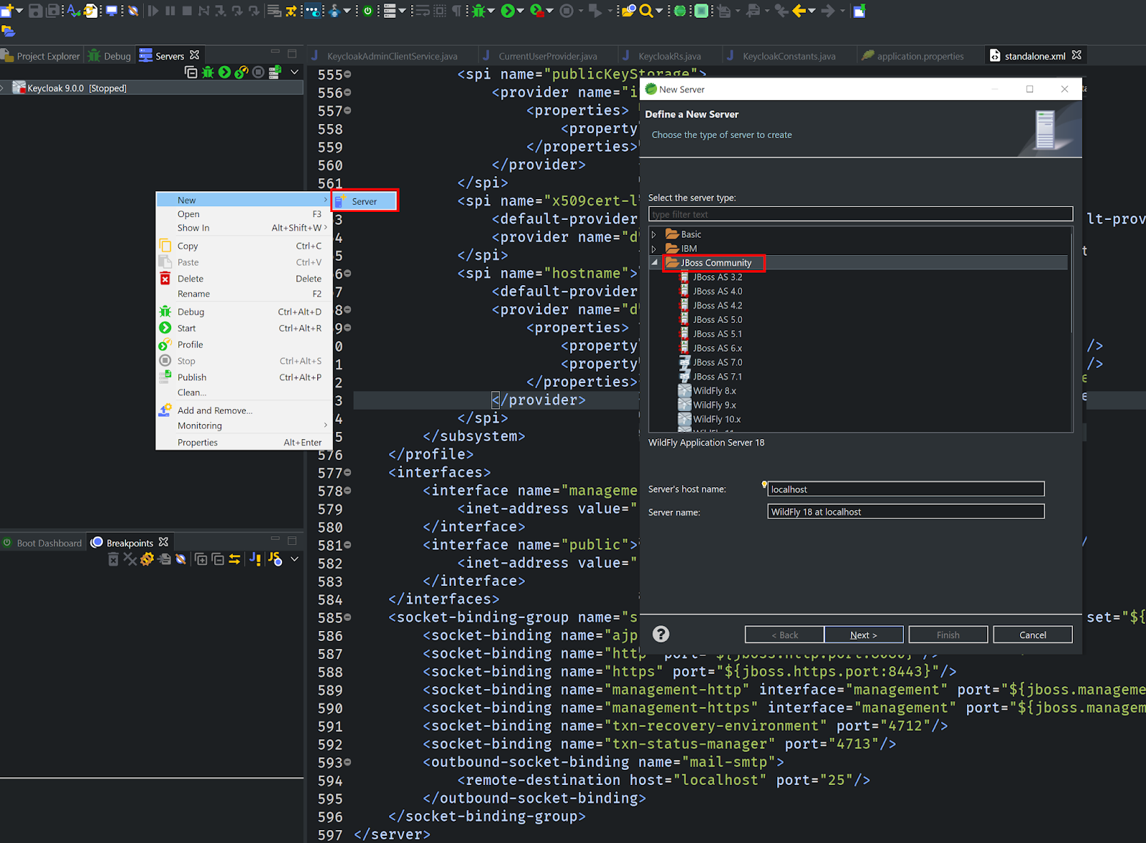
Task: Click the Server's host name localhost field
Action: point(905,488)
